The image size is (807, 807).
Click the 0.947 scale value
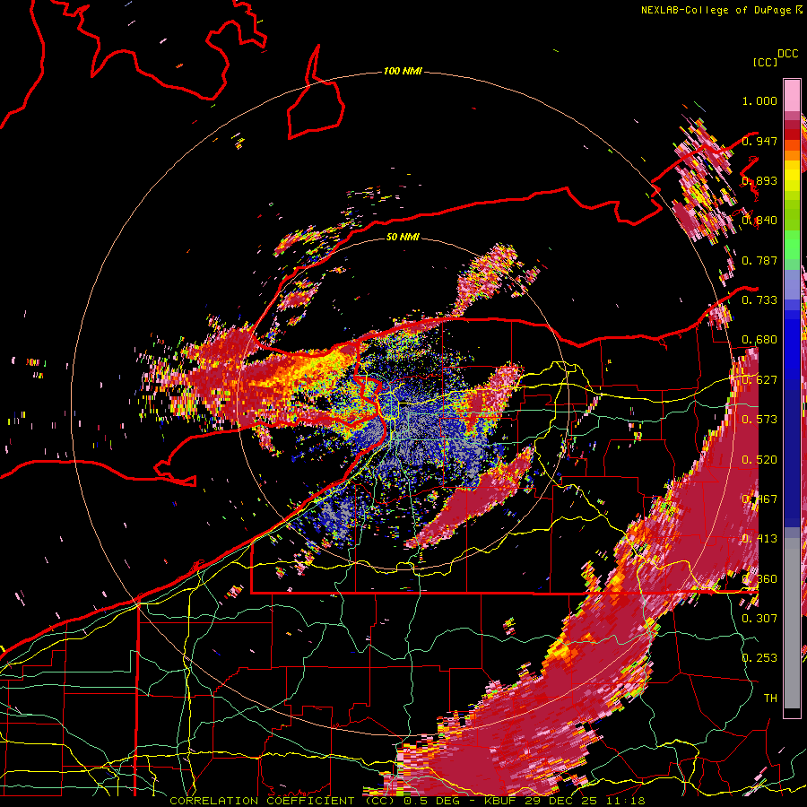(759, 141)
